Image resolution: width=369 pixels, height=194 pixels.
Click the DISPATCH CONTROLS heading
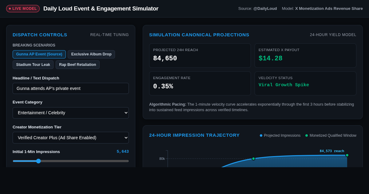(x=40, y=35)
